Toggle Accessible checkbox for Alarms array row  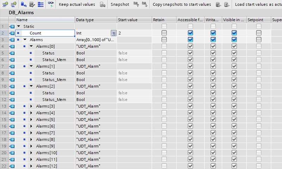(190, 39)
